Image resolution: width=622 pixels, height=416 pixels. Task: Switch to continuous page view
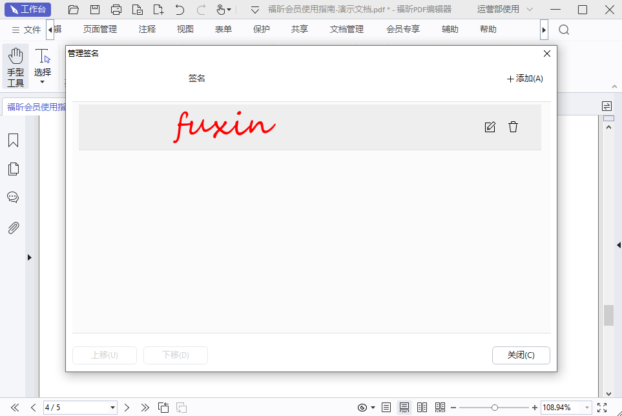(x=404, y=408)
